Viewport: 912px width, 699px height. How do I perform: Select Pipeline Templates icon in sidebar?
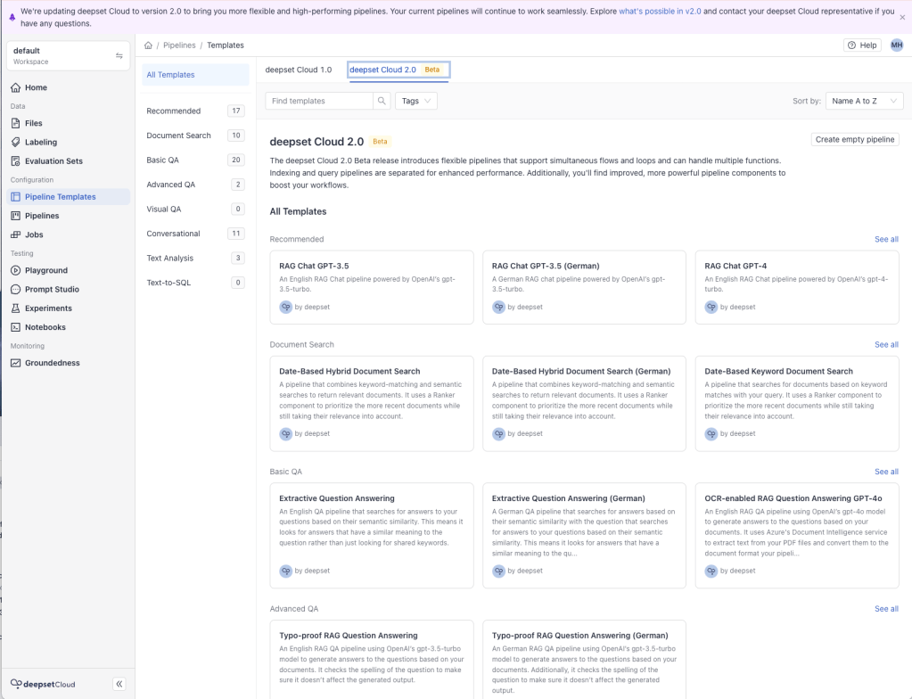(16, 196)
